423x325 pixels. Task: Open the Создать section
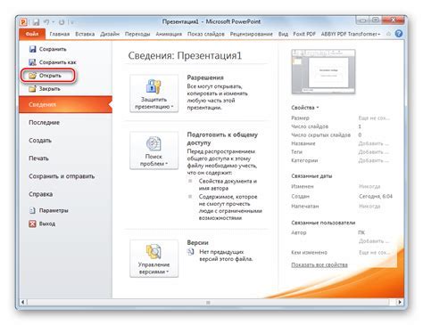[40, 140]
